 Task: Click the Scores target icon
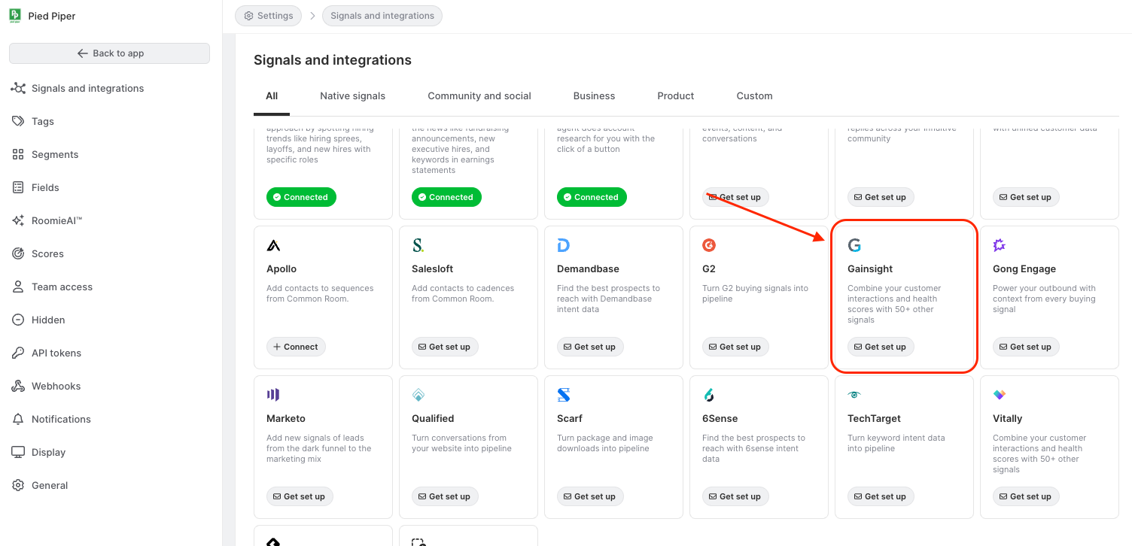coord(18,253)
